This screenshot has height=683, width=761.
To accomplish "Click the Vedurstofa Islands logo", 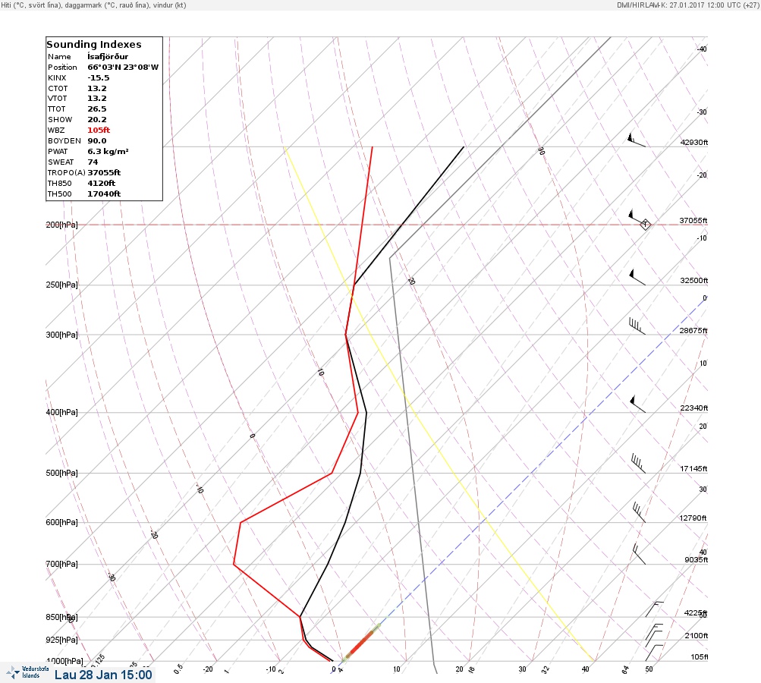I will (x=27, y=673).
